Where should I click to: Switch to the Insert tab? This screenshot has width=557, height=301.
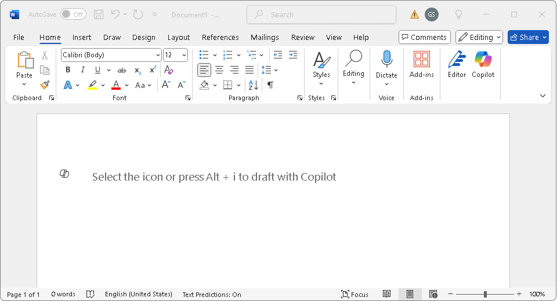coord(82,37)
